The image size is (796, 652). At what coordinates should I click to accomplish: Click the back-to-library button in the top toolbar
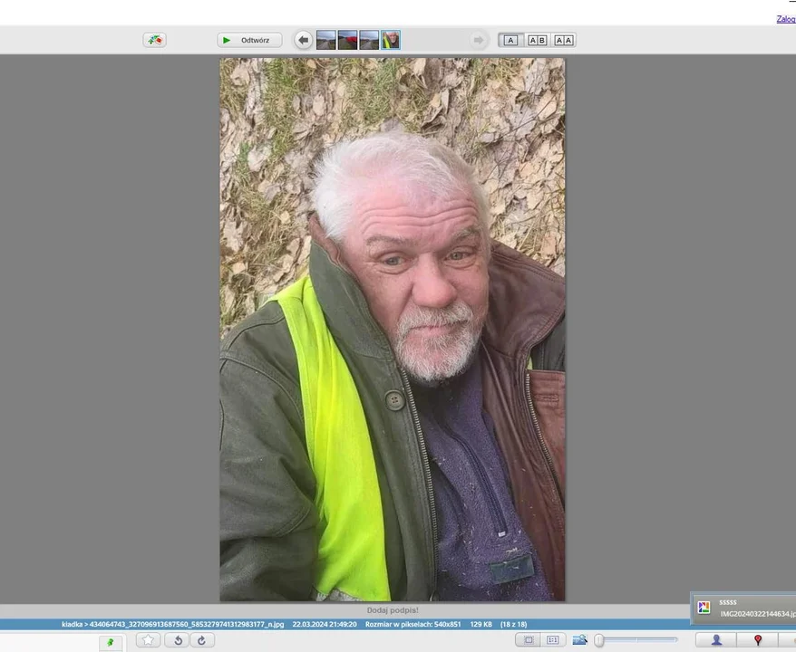click(154, 40)
